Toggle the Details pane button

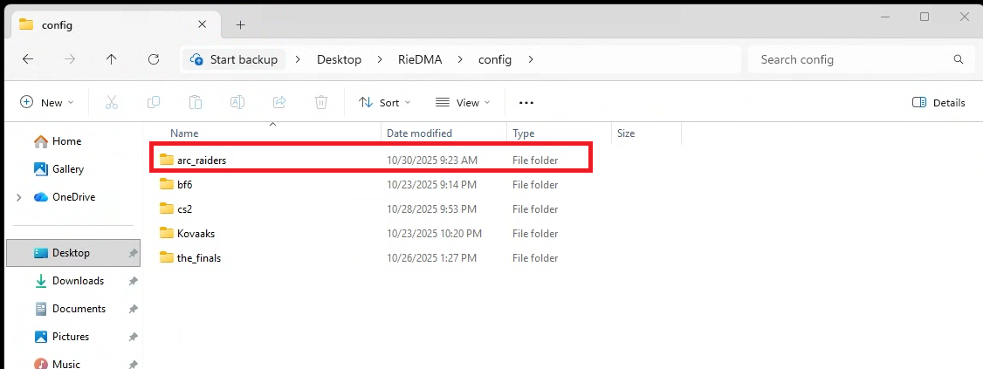[x=938, y=102]
